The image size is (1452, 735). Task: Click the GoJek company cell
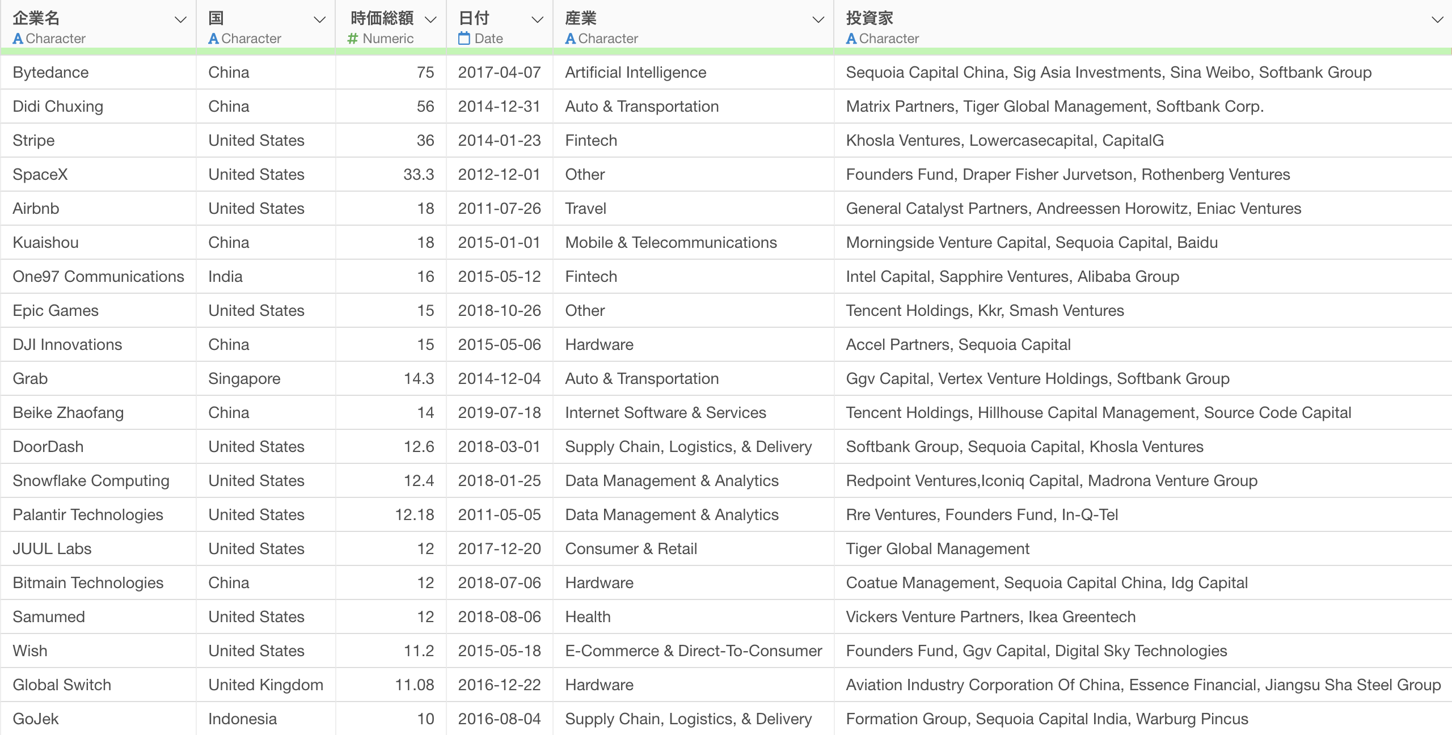98,719
